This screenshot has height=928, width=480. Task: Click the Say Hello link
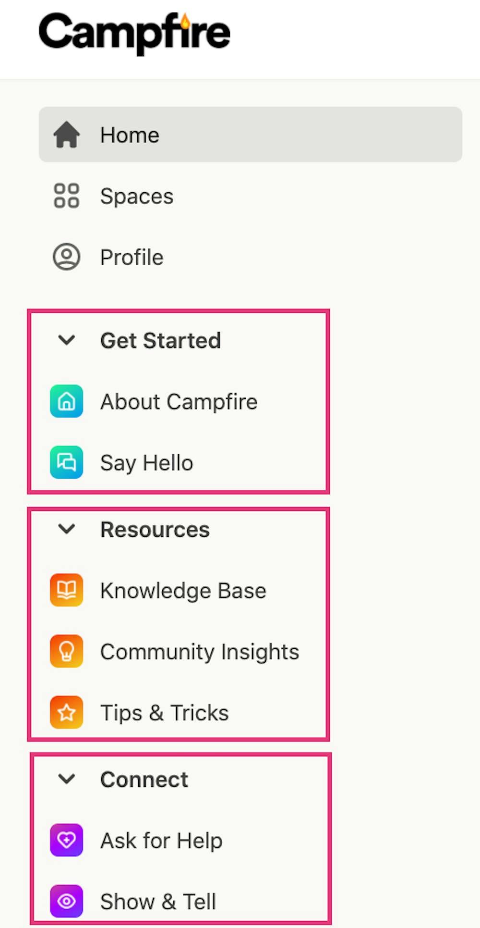(x=146, y=463)
